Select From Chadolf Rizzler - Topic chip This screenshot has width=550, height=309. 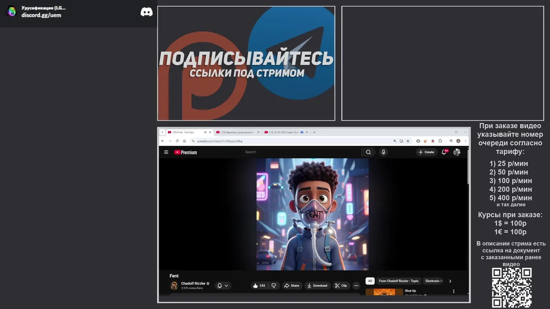point(399,281)
